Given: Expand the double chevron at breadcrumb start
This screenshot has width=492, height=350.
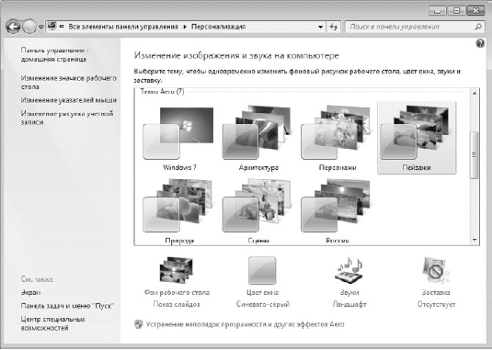Looking at the screenshot, I should click(x=62, y=27).
